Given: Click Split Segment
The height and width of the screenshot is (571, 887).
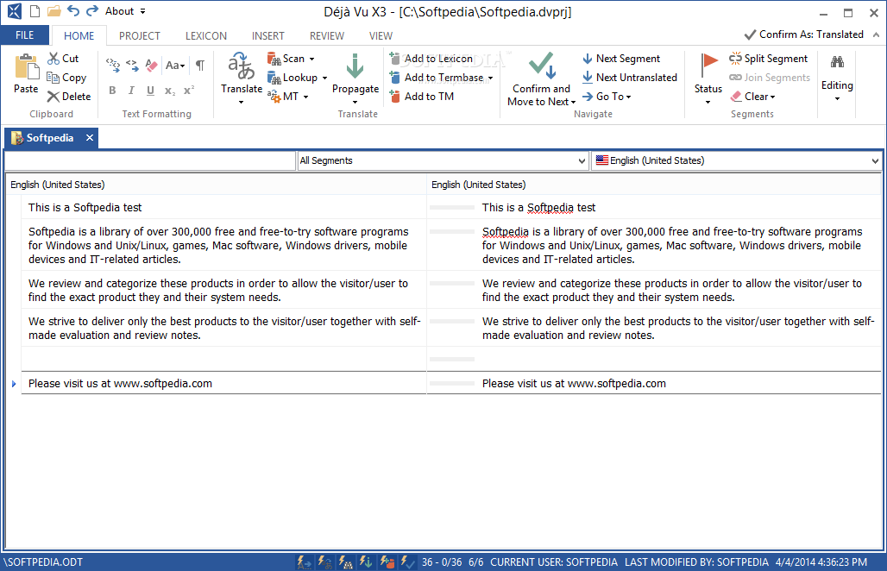Looking at the screenshot, I should coord(769,59).
